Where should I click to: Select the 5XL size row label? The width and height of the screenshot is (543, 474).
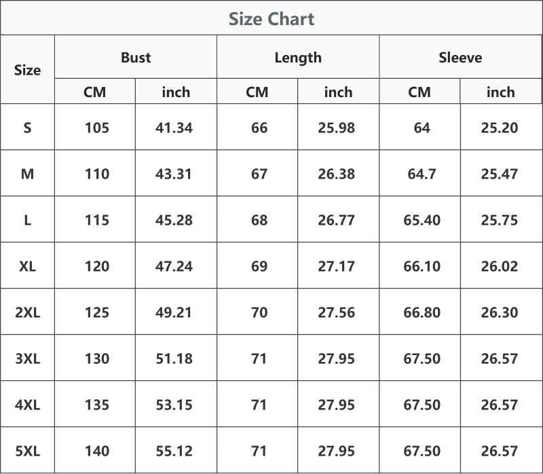pyautogui.click(x=27, y=451)
